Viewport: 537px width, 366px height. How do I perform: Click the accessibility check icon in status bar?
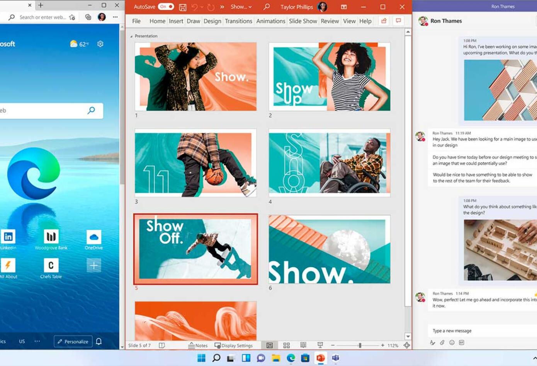162,345
